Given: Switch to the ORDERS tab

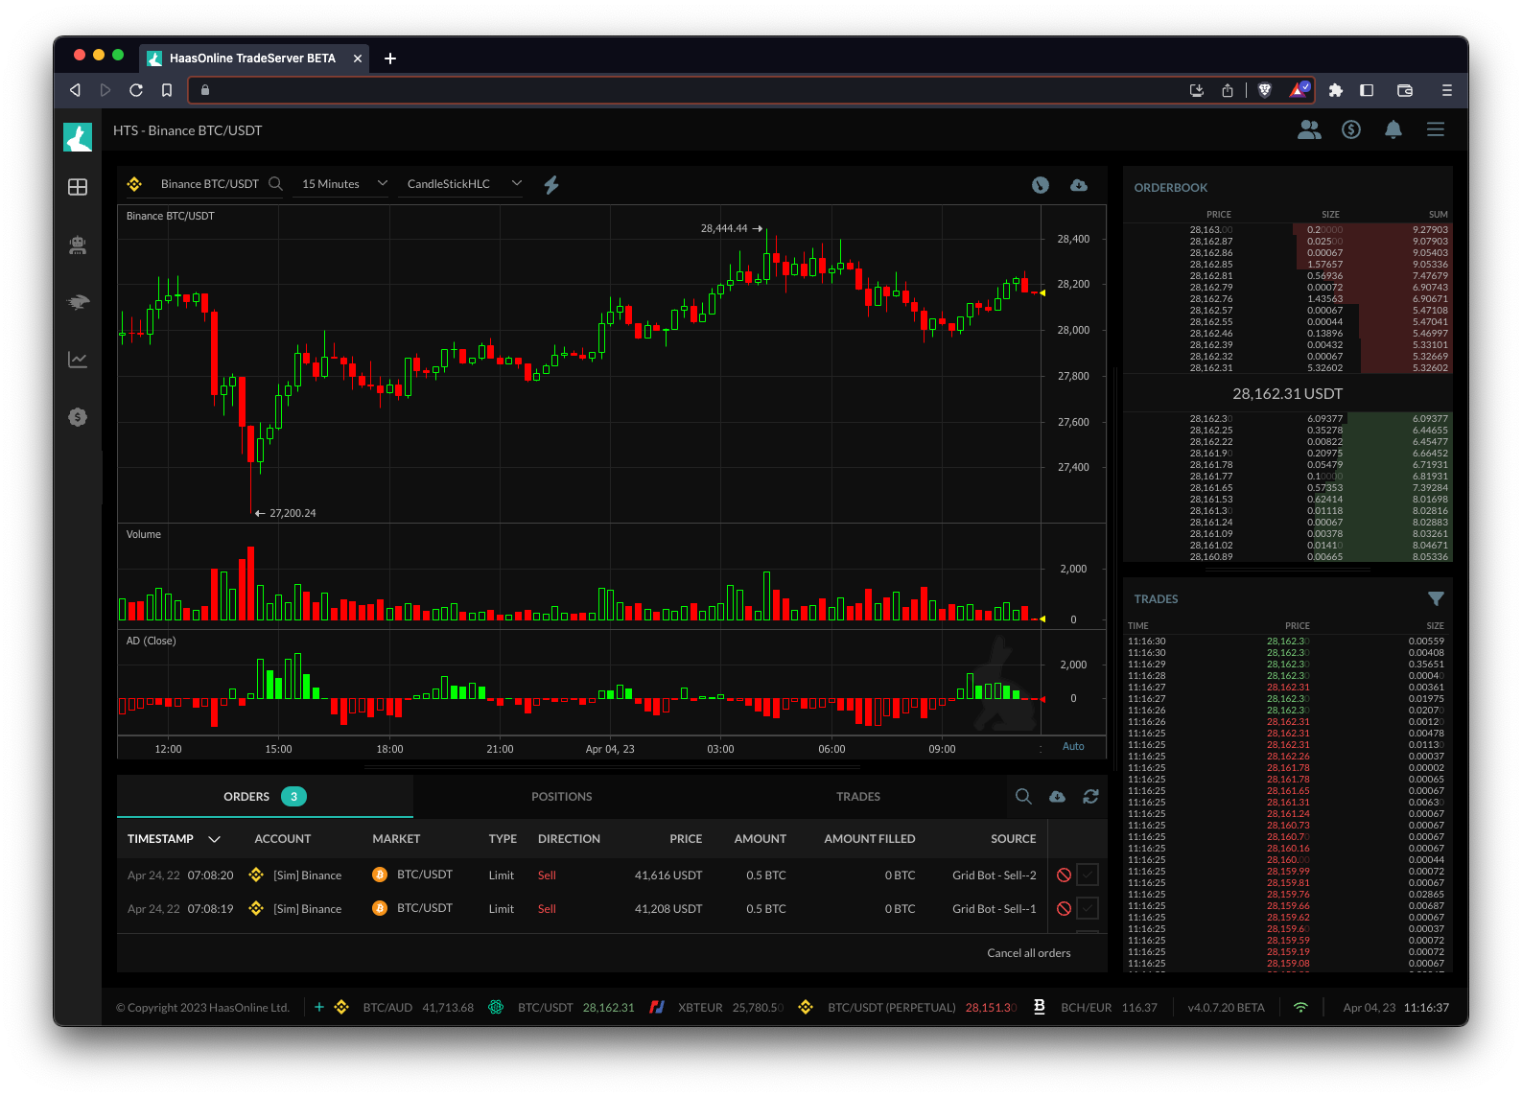Looking at the screenshot, I should pyautogui.click(x=265, y=797).
